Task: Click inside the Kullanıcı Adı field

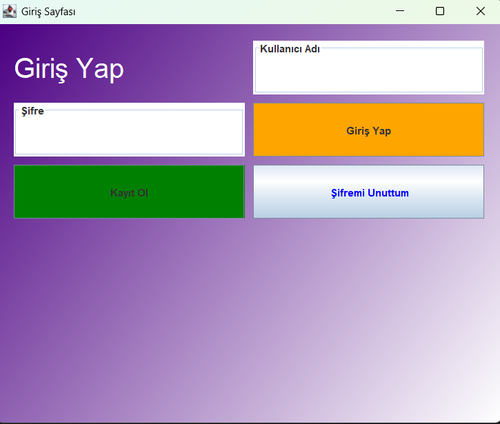Action: pos(369,72)
